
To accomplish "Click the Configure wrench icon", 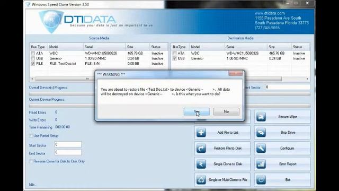I will [x=261, y=149].
